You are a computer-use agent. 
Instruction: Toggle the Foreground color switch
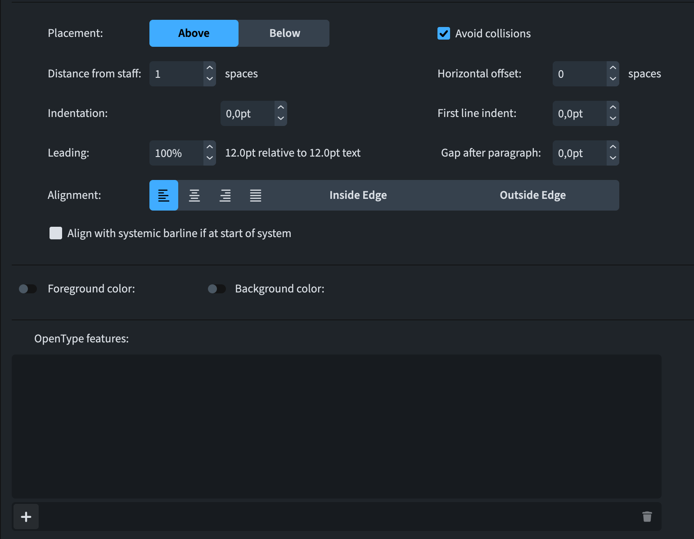pyautogui.click(x=28, y=289)
